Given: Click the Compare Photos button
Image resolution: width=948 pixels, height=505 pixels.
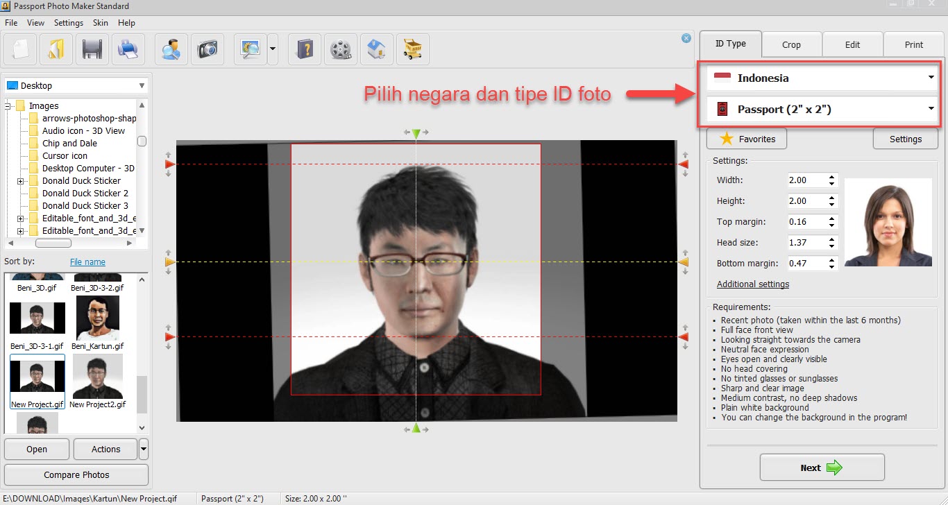Looking at the screenshot, I should click(x=76, y=475).
